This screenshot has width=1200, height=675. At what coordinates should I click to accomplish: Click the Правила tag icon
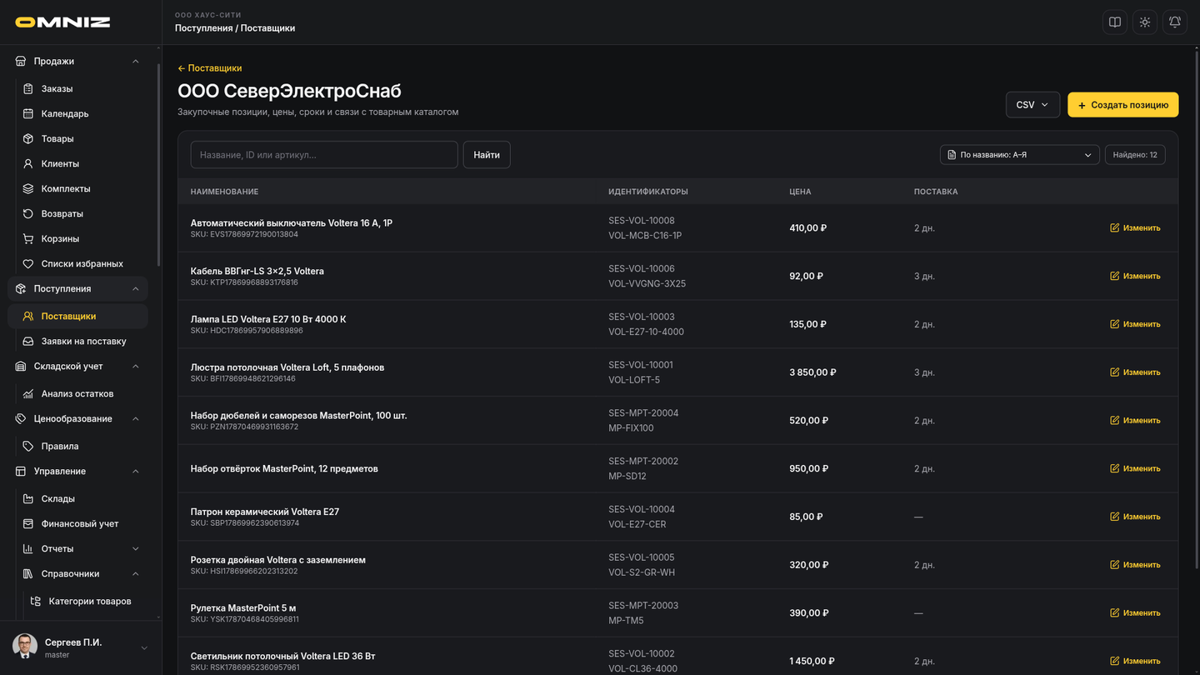pyautogui.click(x=28, y=446)
